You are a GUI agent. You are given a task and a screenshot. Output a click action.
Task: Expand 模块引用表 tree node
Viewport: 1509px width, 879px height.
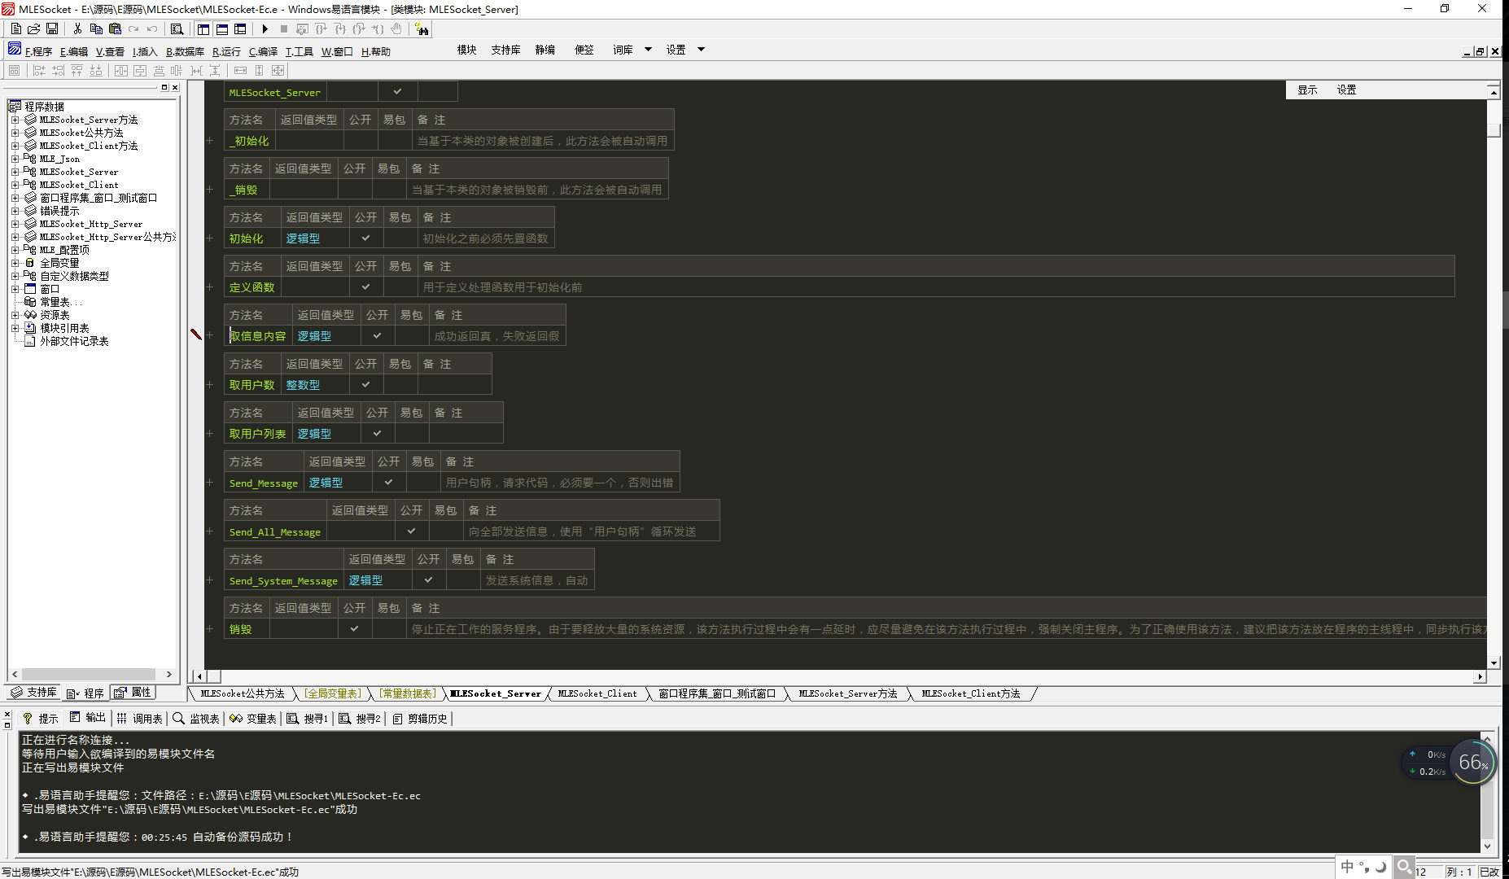tap(15, 328)
